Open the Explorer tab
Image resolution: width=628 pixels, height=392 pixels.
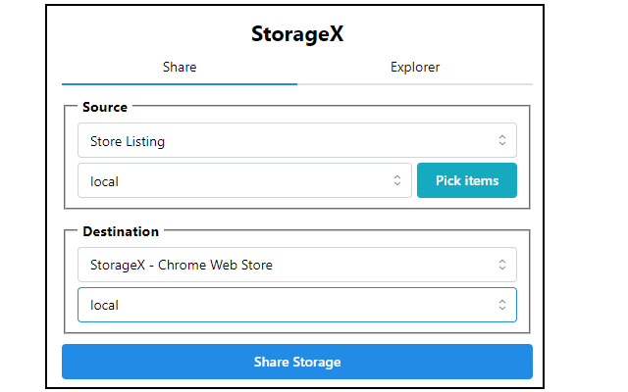pyautogui.click(x=414, y=68)
